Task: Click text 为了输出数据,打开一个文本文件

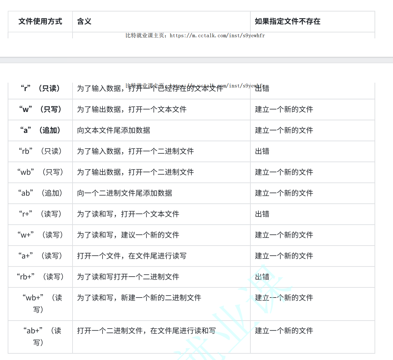Action: click(131, 109)
